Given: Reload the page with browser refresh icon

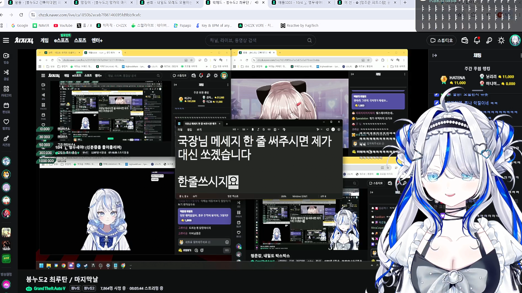Looking at the screenshot, I should click(x=21, y=15).
